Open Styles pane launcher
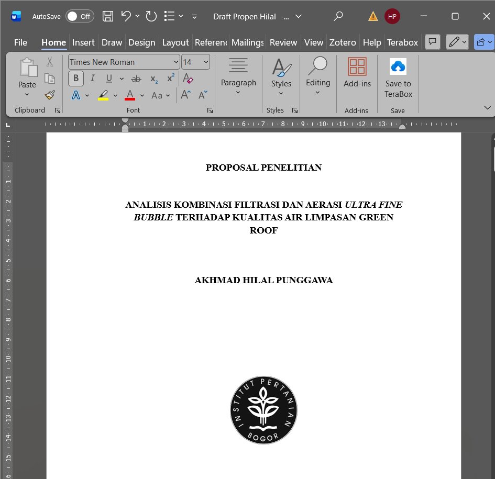Image resolution: width=495 pixels, height=479 pixels. [295, 110]
